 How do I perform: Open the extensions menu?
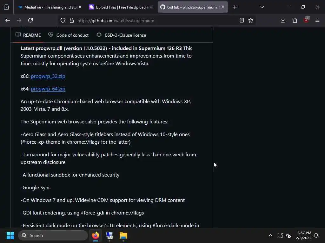tap(295, 20)
